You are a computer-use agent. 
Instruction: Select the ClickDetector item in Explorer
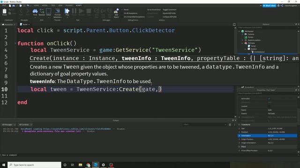259,52
